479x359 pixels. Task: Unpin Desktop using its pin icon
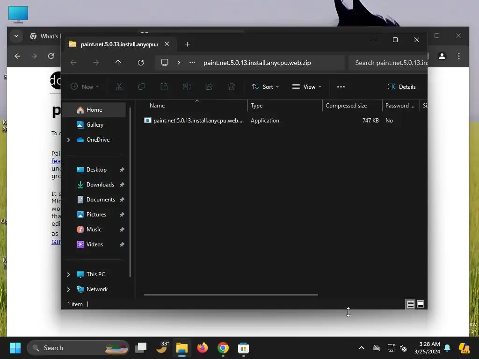click(122, 170)
